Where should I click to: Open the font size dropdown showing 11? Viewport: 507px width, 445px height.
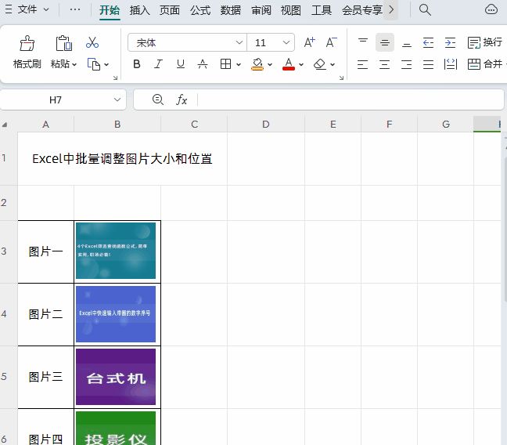[286, 42]
